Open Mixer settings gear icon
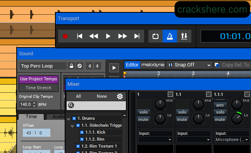The width and height of the screenshot is (251, 153). click(120, 96)
